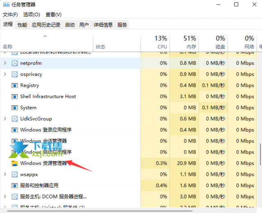This screenshot has width=262, height=213.
Task: Expand the wsappx process group
Action: pos(5,174)
